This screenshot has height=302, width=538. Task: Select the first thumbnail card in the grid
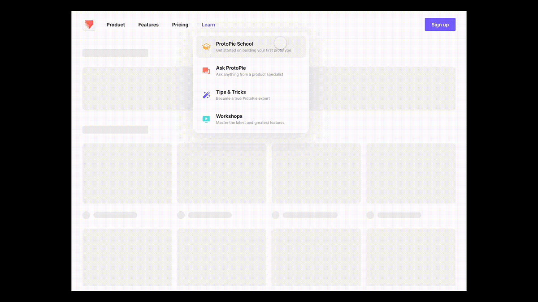pos(126,173)
